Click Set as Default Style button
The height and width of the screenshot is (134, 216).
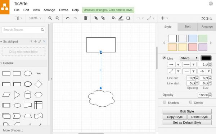pos(187,123)
